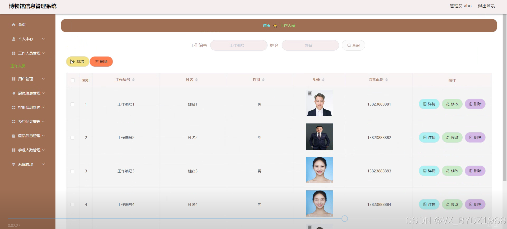The height and width of the screenshot is (229, 507).
Task: Click 修改 button for 工作编号3
Action: pos(452,171)
